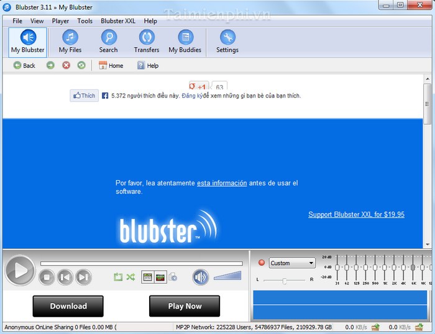435x334 pixels.
Task: Open the My Buddies section
Action: click(185, 42)
